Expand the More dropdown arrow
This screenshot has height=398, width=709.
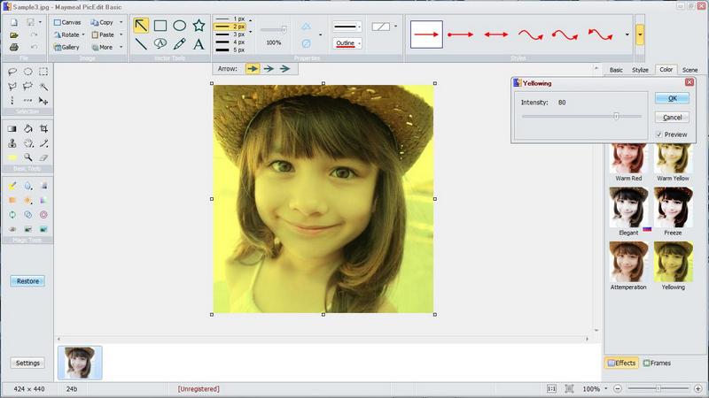tap(121, 47)
